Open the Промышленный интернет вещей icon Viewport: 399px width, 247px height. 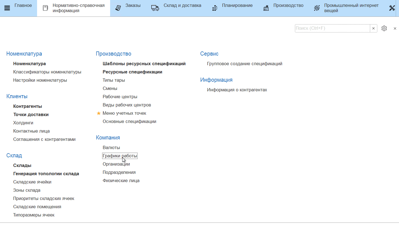(x=317, y=8)
